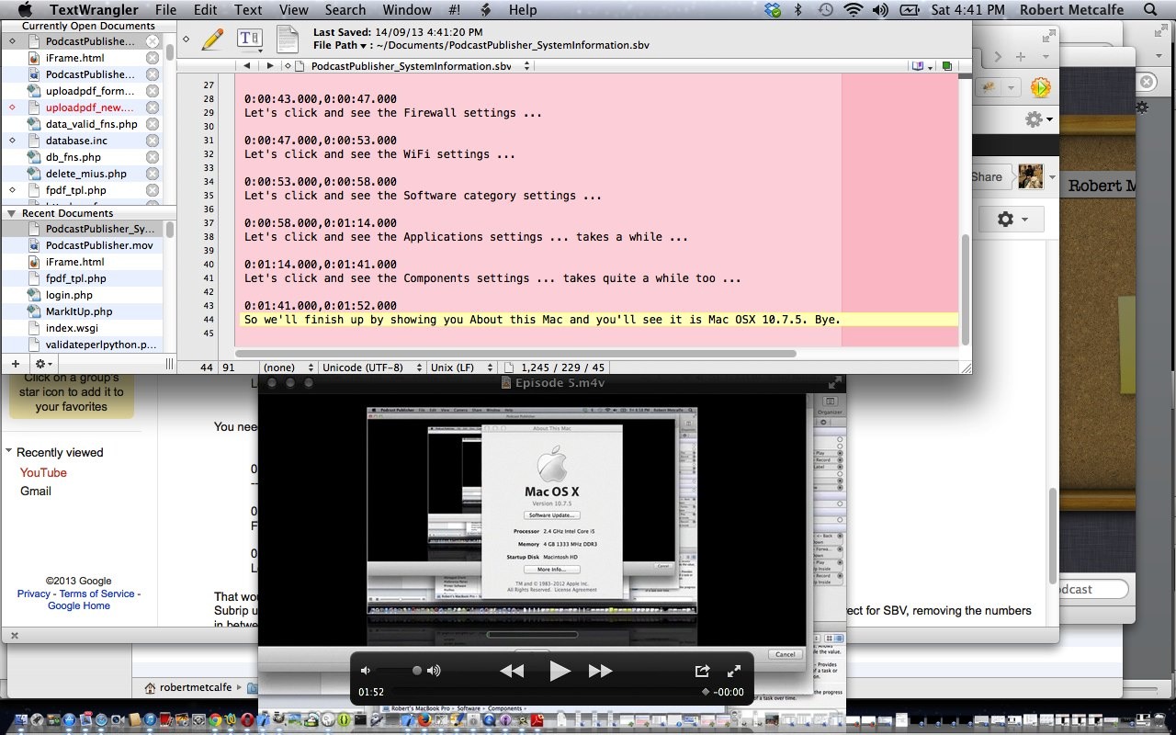Open the language popup showing (none)
The image size is (1176, 735).
point(288,367)
